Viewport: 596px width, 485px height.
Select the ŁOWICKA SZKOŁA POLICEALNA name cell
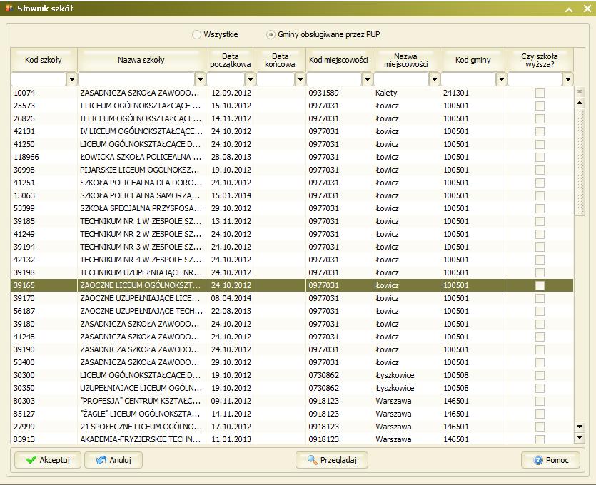click(141, 157)
